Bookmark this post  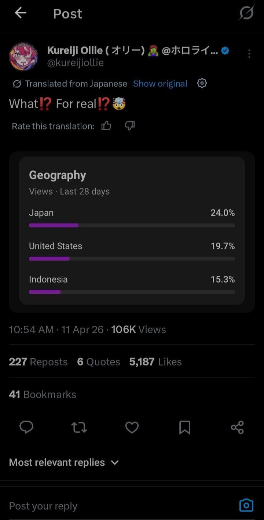[x=185, y=427]
